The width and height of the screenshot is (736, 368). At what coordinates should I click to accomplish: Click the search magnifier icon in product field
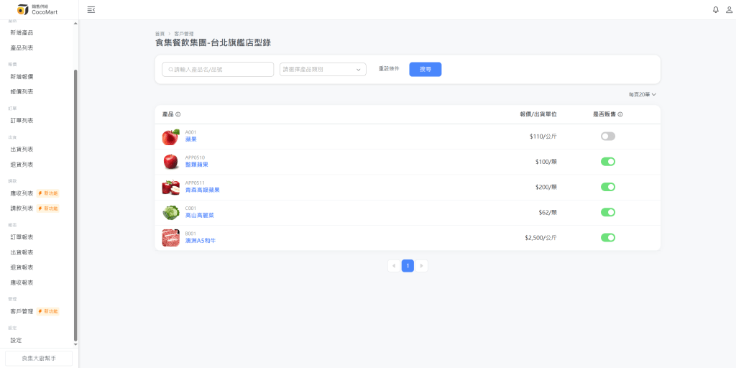click(x=171, y=70)
